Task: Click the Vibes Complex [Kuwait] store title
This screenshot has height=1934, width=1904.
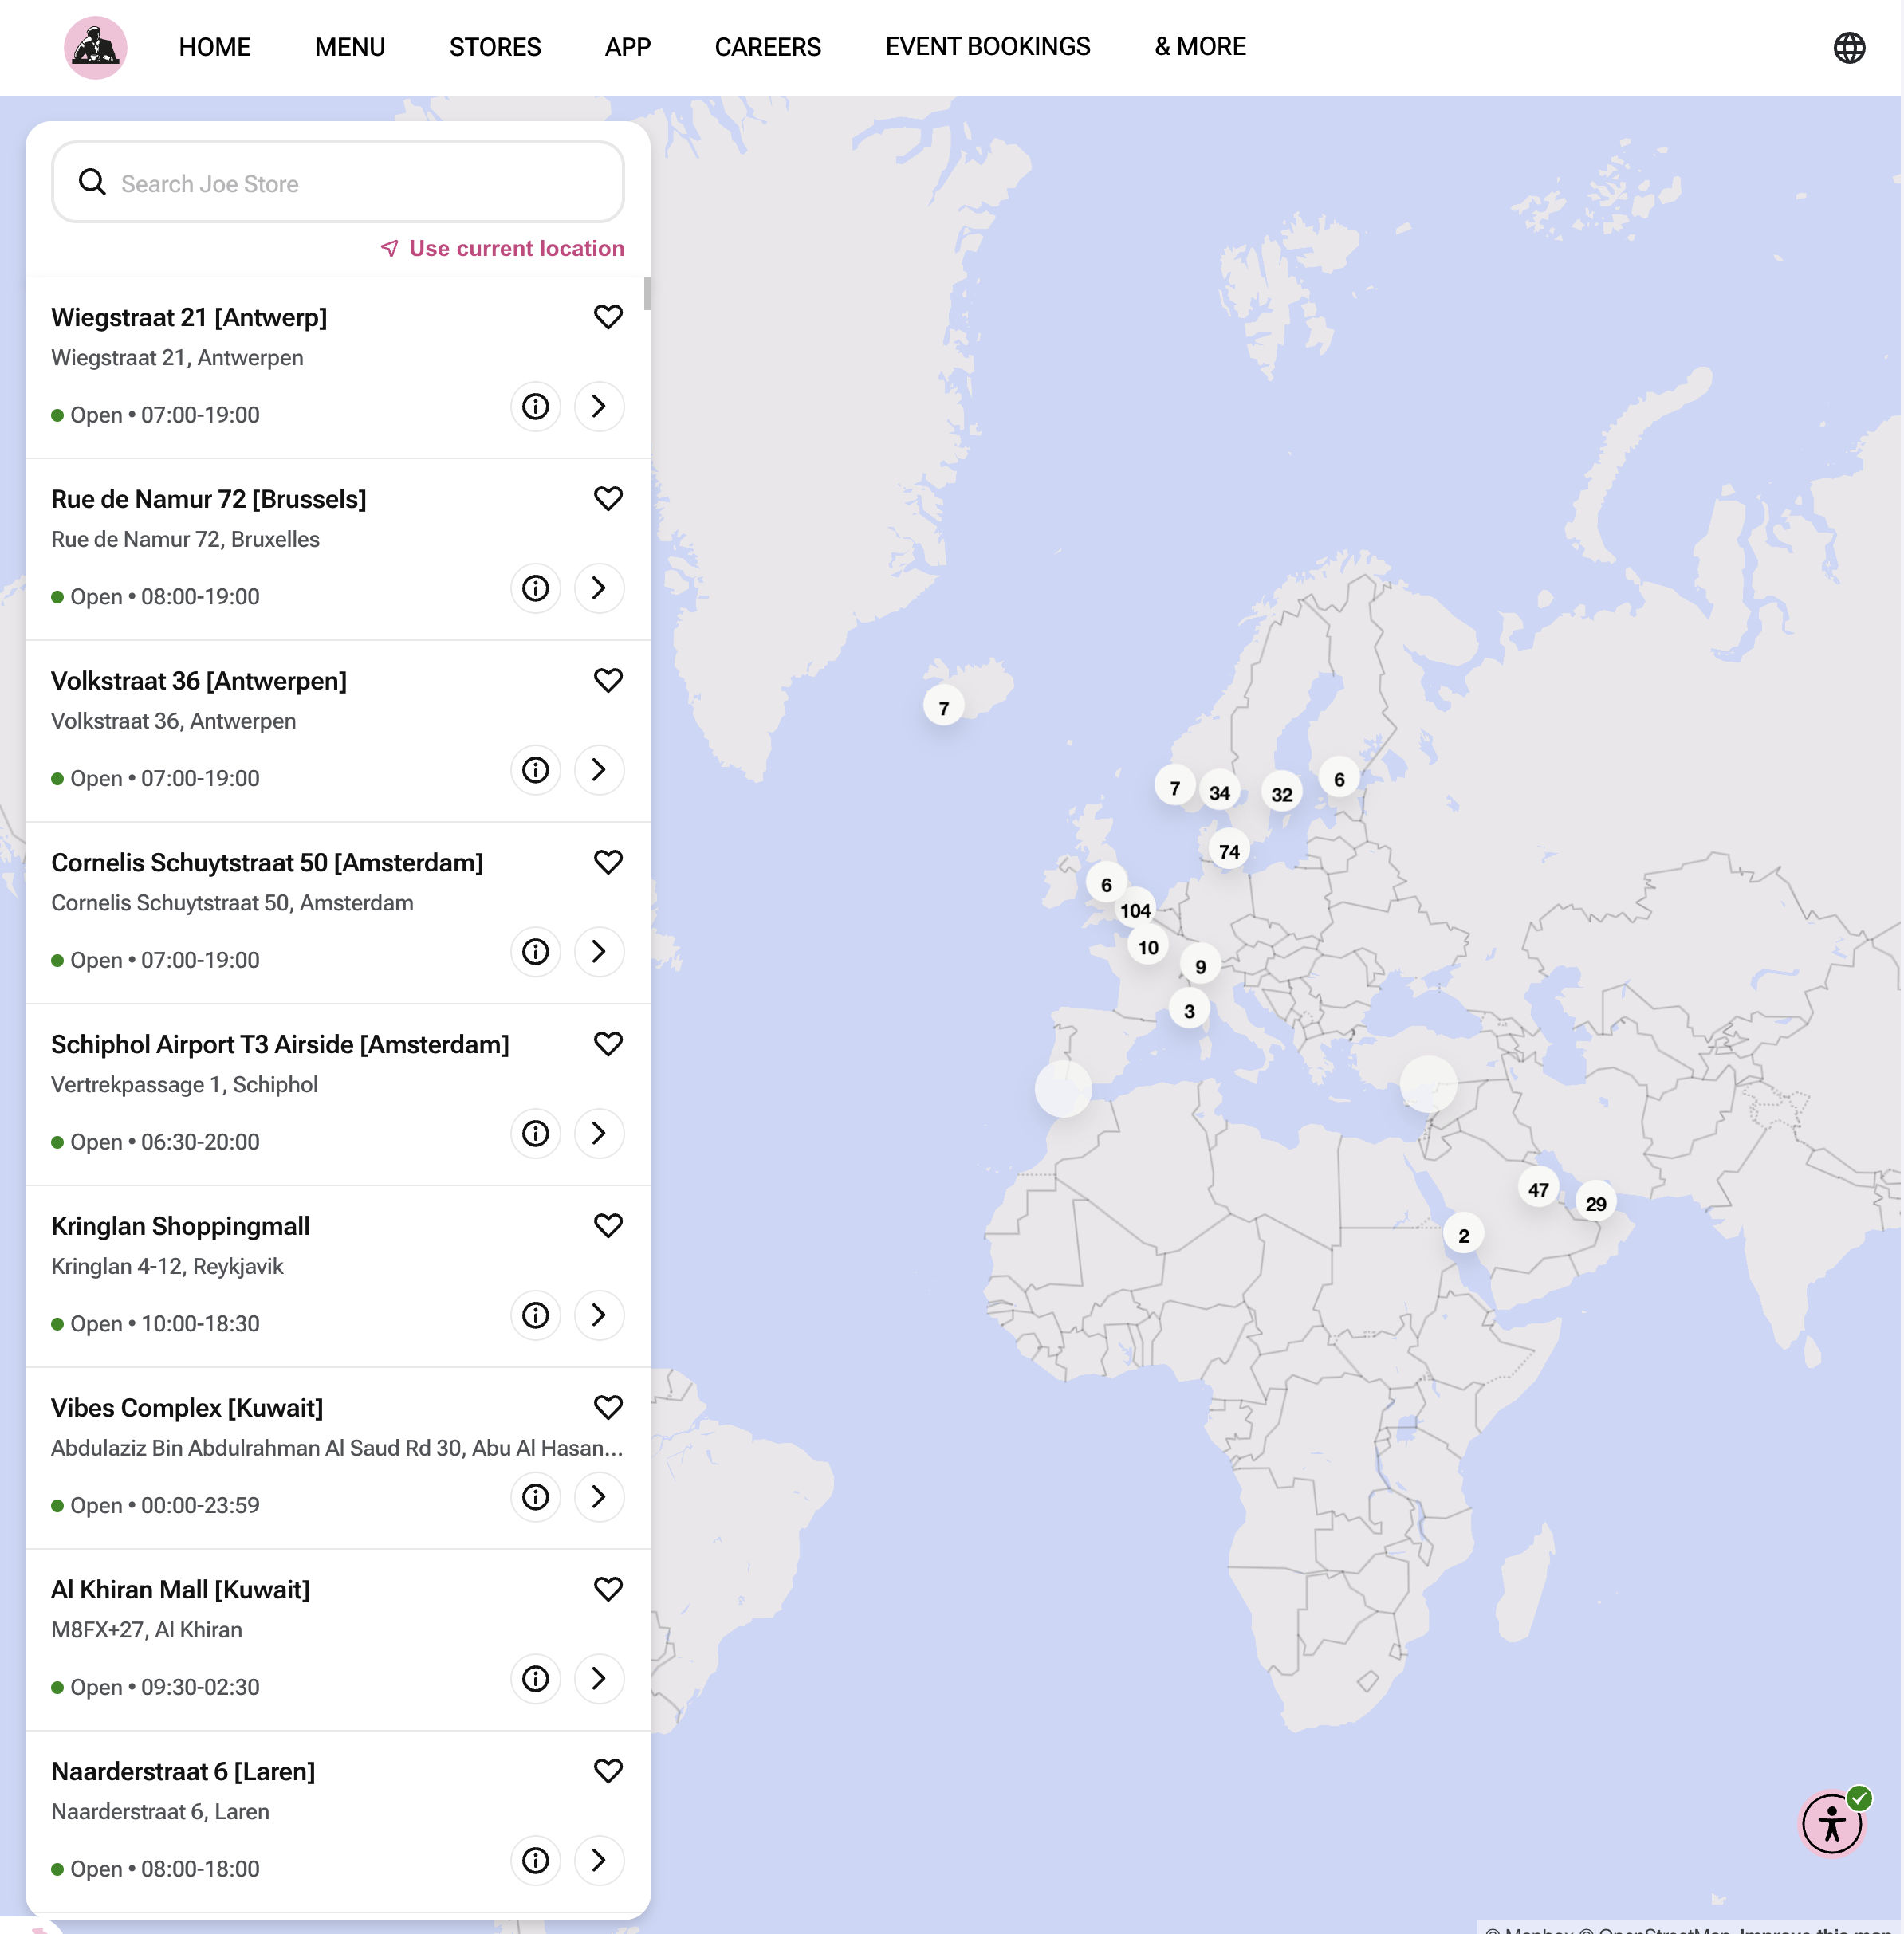Action: [x=187, y=1408]
